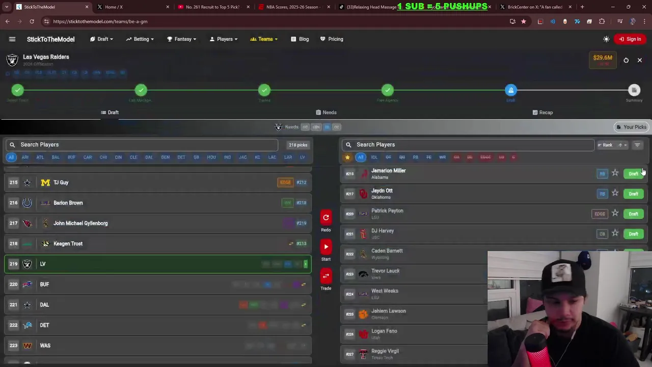Toggle favorites-only star filter
This screenshot has width=652, height=367.
click(x=347, y=157)
